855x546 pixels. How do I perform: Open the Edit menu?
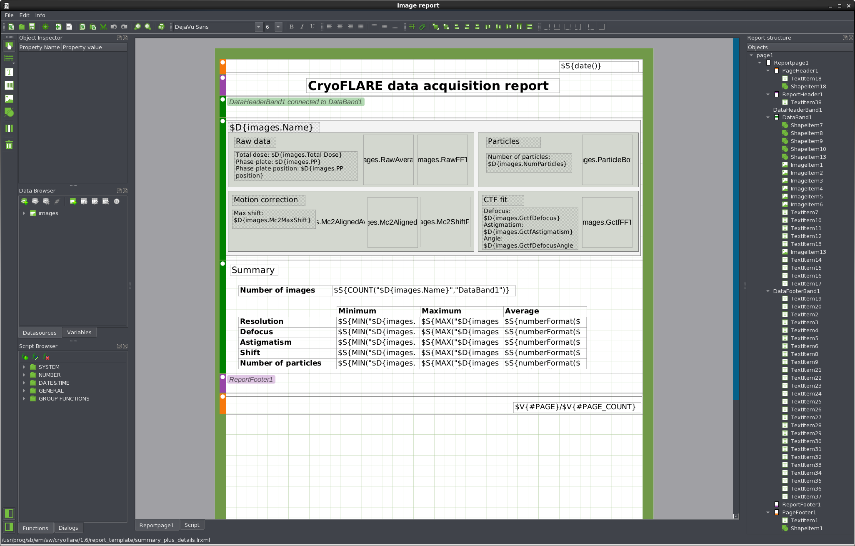24,15
